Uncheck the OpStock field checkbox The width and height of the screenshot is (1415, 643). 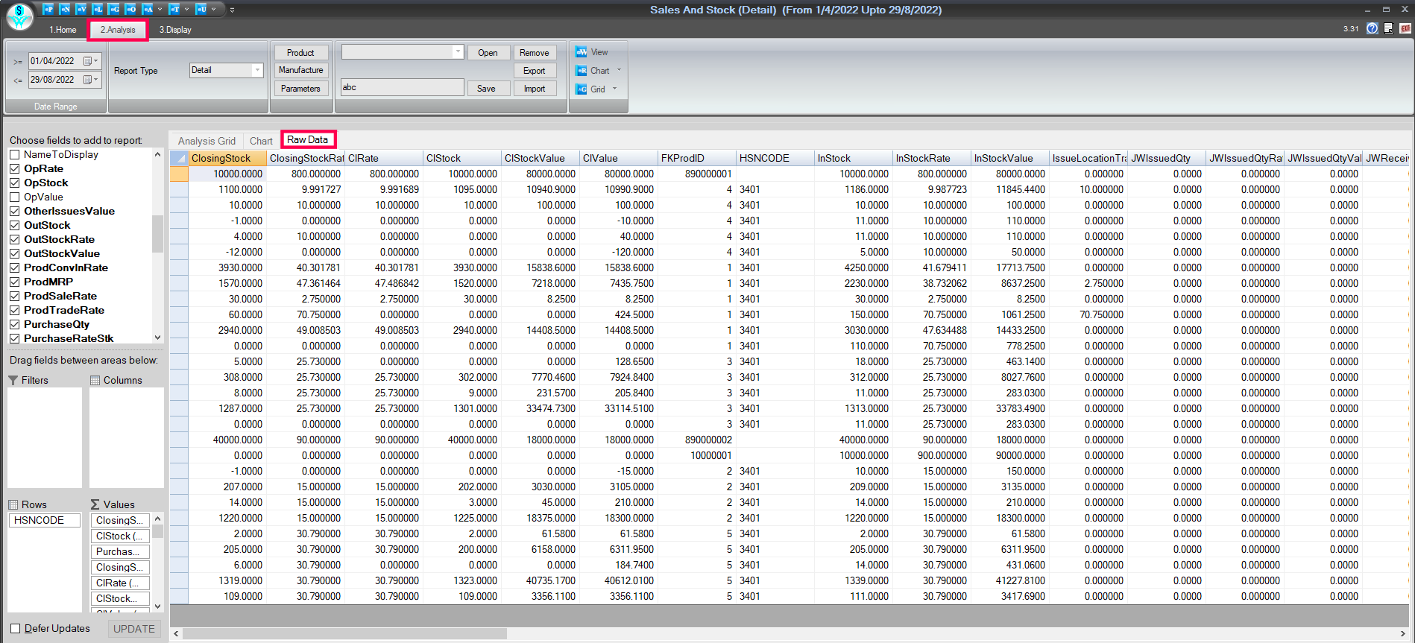coord(14,183)
